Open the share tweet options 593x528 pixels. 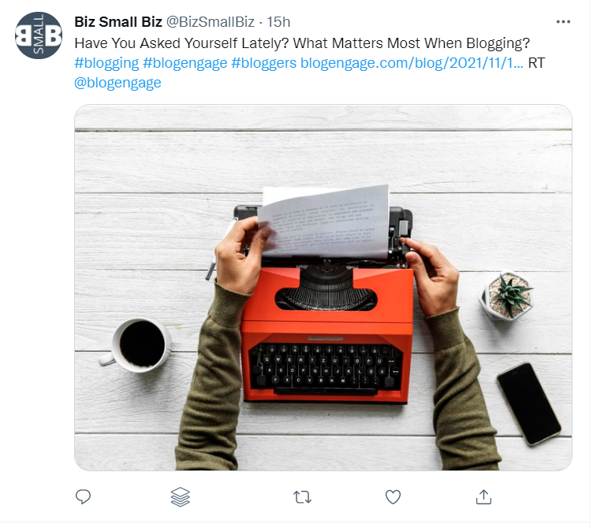point(484,496)
